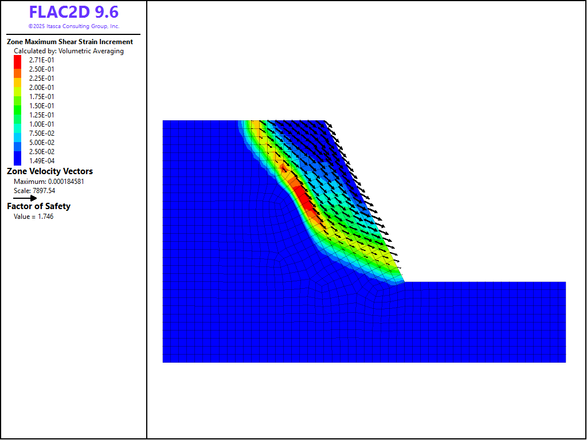The image size is (587, 440).
Task: Click the velocity scale arrow in legend
Action: pos(25,198)
